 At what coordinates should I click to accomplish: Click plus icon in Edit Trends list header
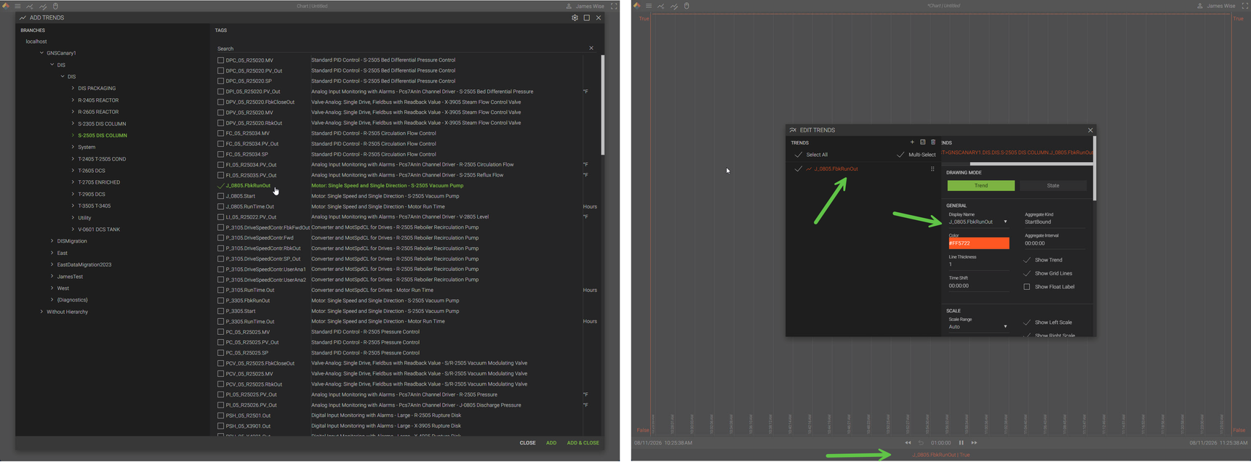point(912,142)
